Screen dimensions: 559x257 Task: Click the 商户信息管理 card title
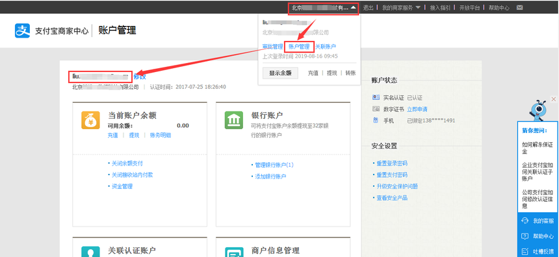pyautogui.click(x=275, y=251)
